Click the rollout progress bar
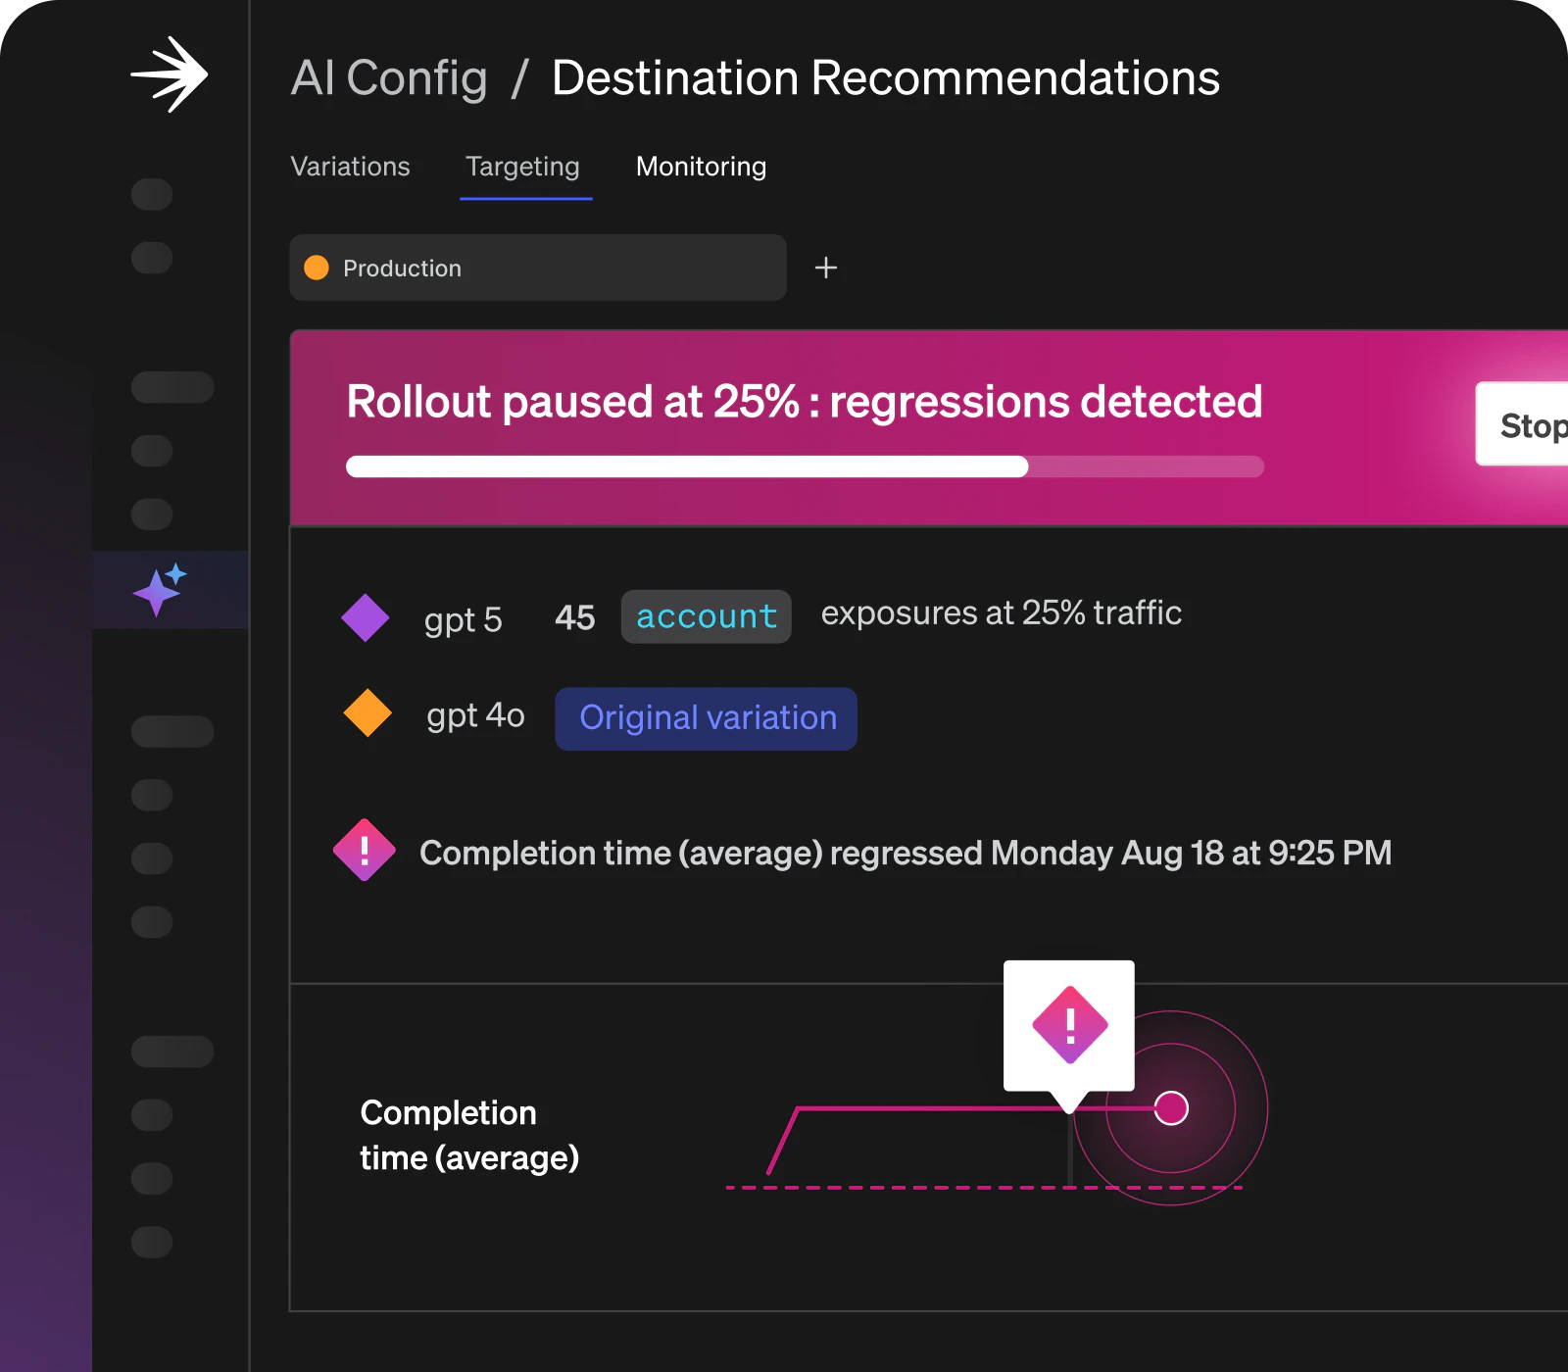The height and width of the screenshot is (1372, 1568). [805, 466]
